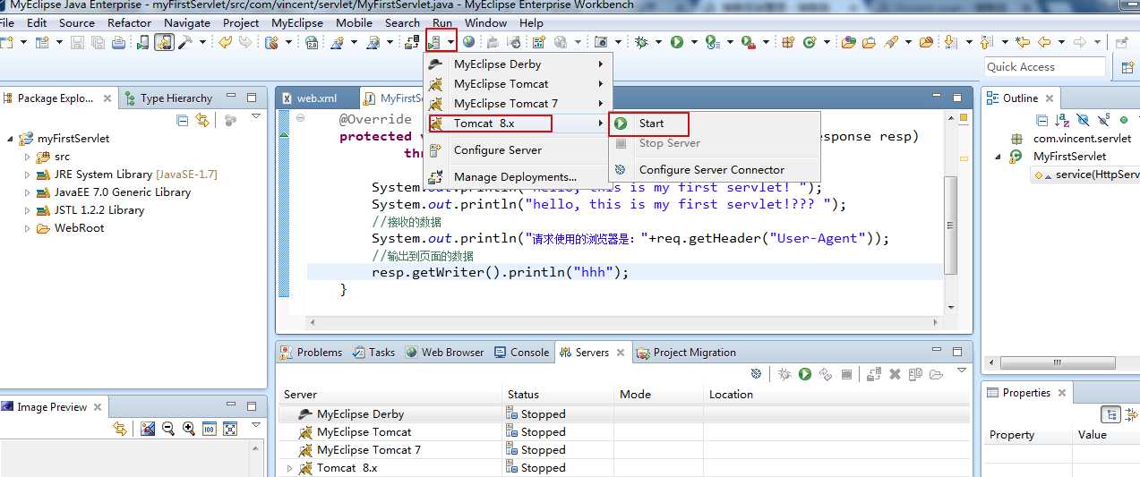Image resolution: width=1140 pixels, height=477 pixels.
Task: Toggle Show Advanced Properties icon in Properties
Action: (1132, 414)
